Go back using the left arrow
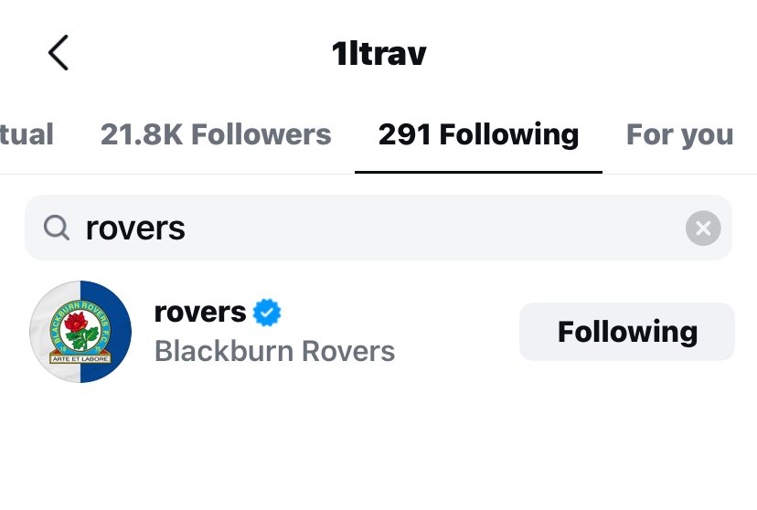 [58, 53]
